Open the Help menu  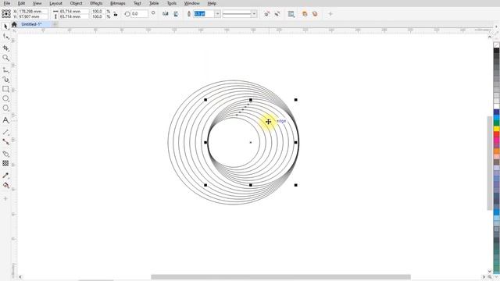pyautogui.click(x=212, y=3)
